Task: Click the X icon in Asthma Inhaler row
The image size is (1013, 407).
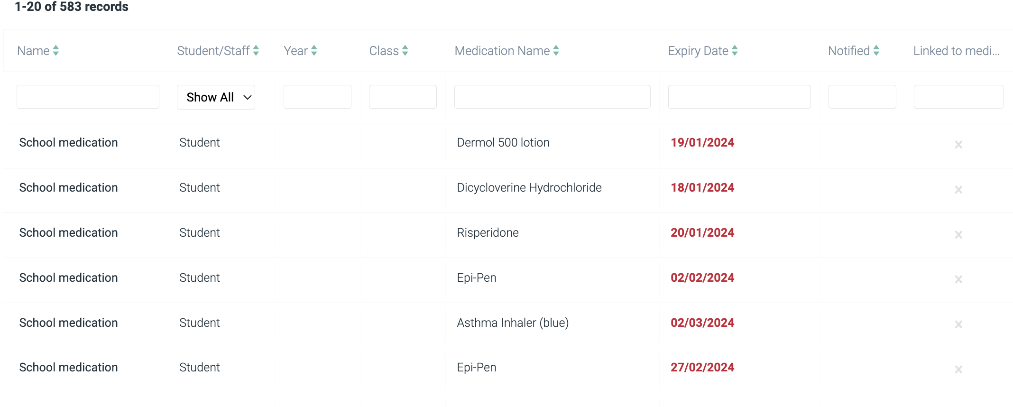Action: (x=958, y=324)
